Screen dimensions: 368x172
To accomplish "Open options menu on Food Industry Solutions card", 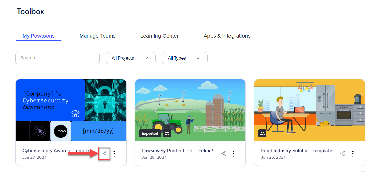I will 353,154.
